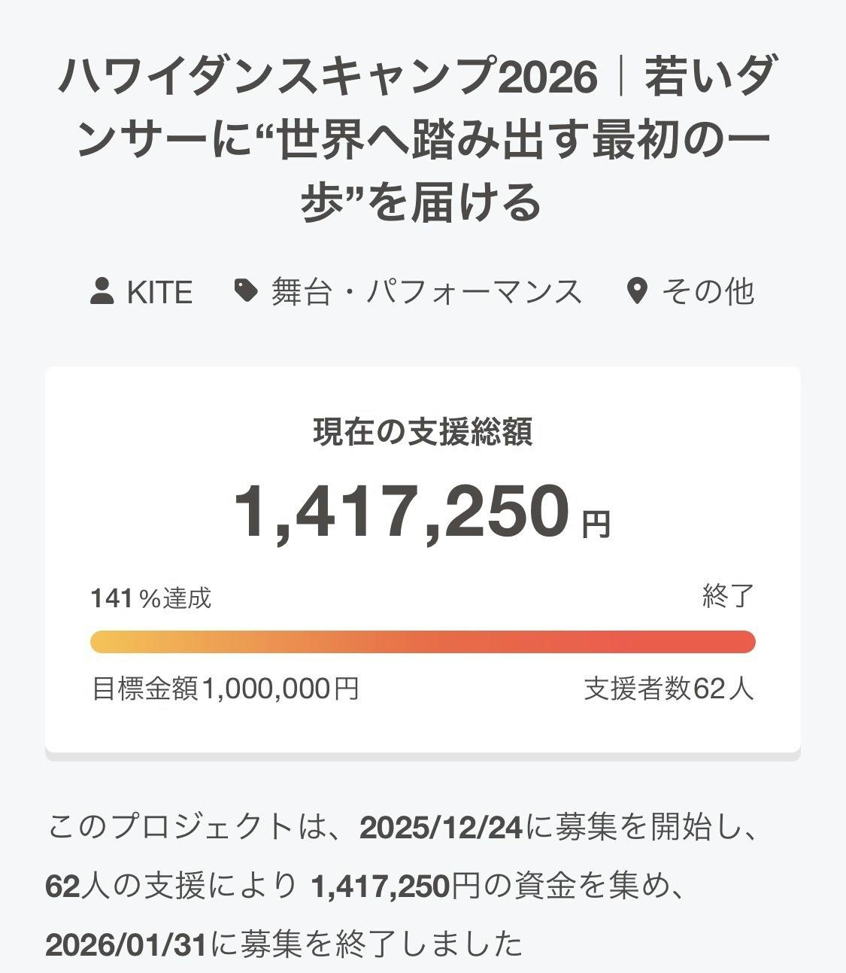
Task: Click the 2026/01/31 end date
Action: coord(126,944)
